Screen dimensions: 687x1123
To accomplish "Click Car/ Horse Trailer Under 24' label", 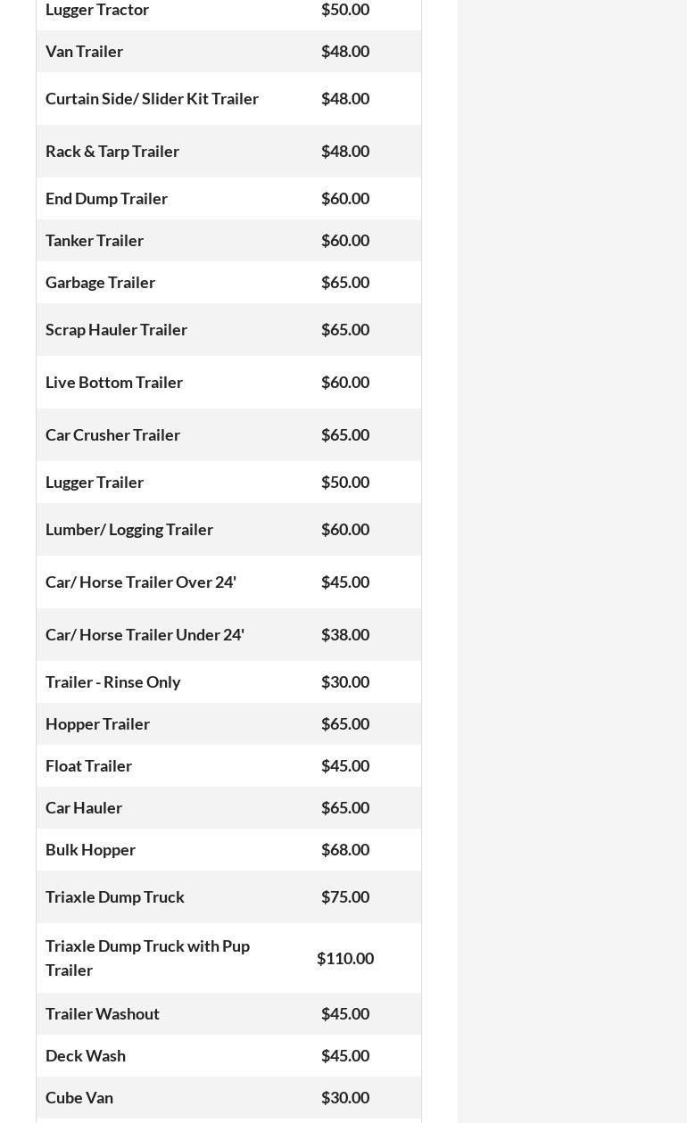I will 145,635.
